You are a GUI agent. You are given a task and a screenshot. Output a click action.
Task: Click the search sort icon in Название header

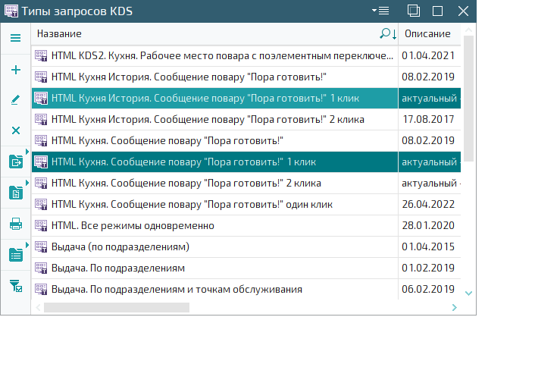(388, 34)
